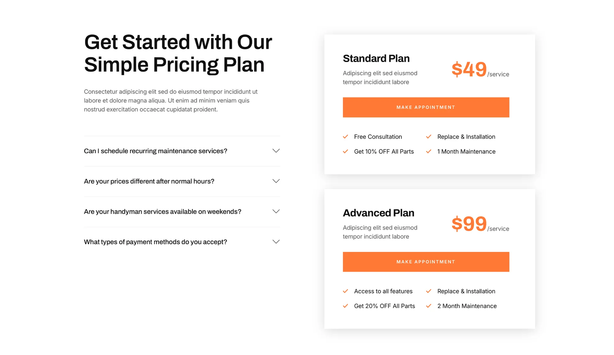This screenshot has width=614, height=355.
Task: Expand chevron for recurring maintenance services question
Action: tap(276, 151)
